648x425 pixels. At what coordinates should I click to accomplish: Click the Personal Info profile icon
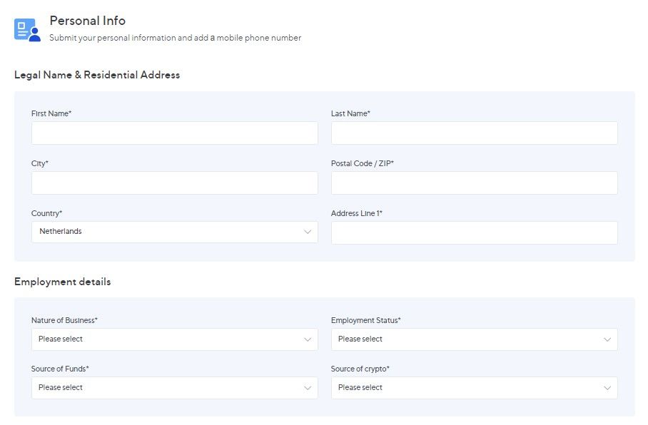pos(27,30)
